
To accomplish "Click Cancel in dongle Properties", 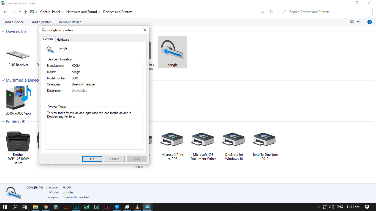I will click(x=115, y=159).
